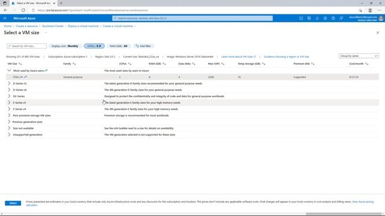Open the Help question mark icon

tap(333, 18)
